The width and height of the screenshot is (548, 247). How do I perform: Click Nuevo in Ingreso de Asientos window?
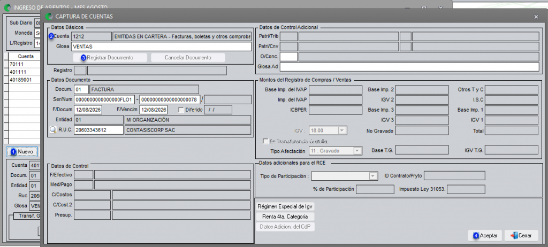22,152
